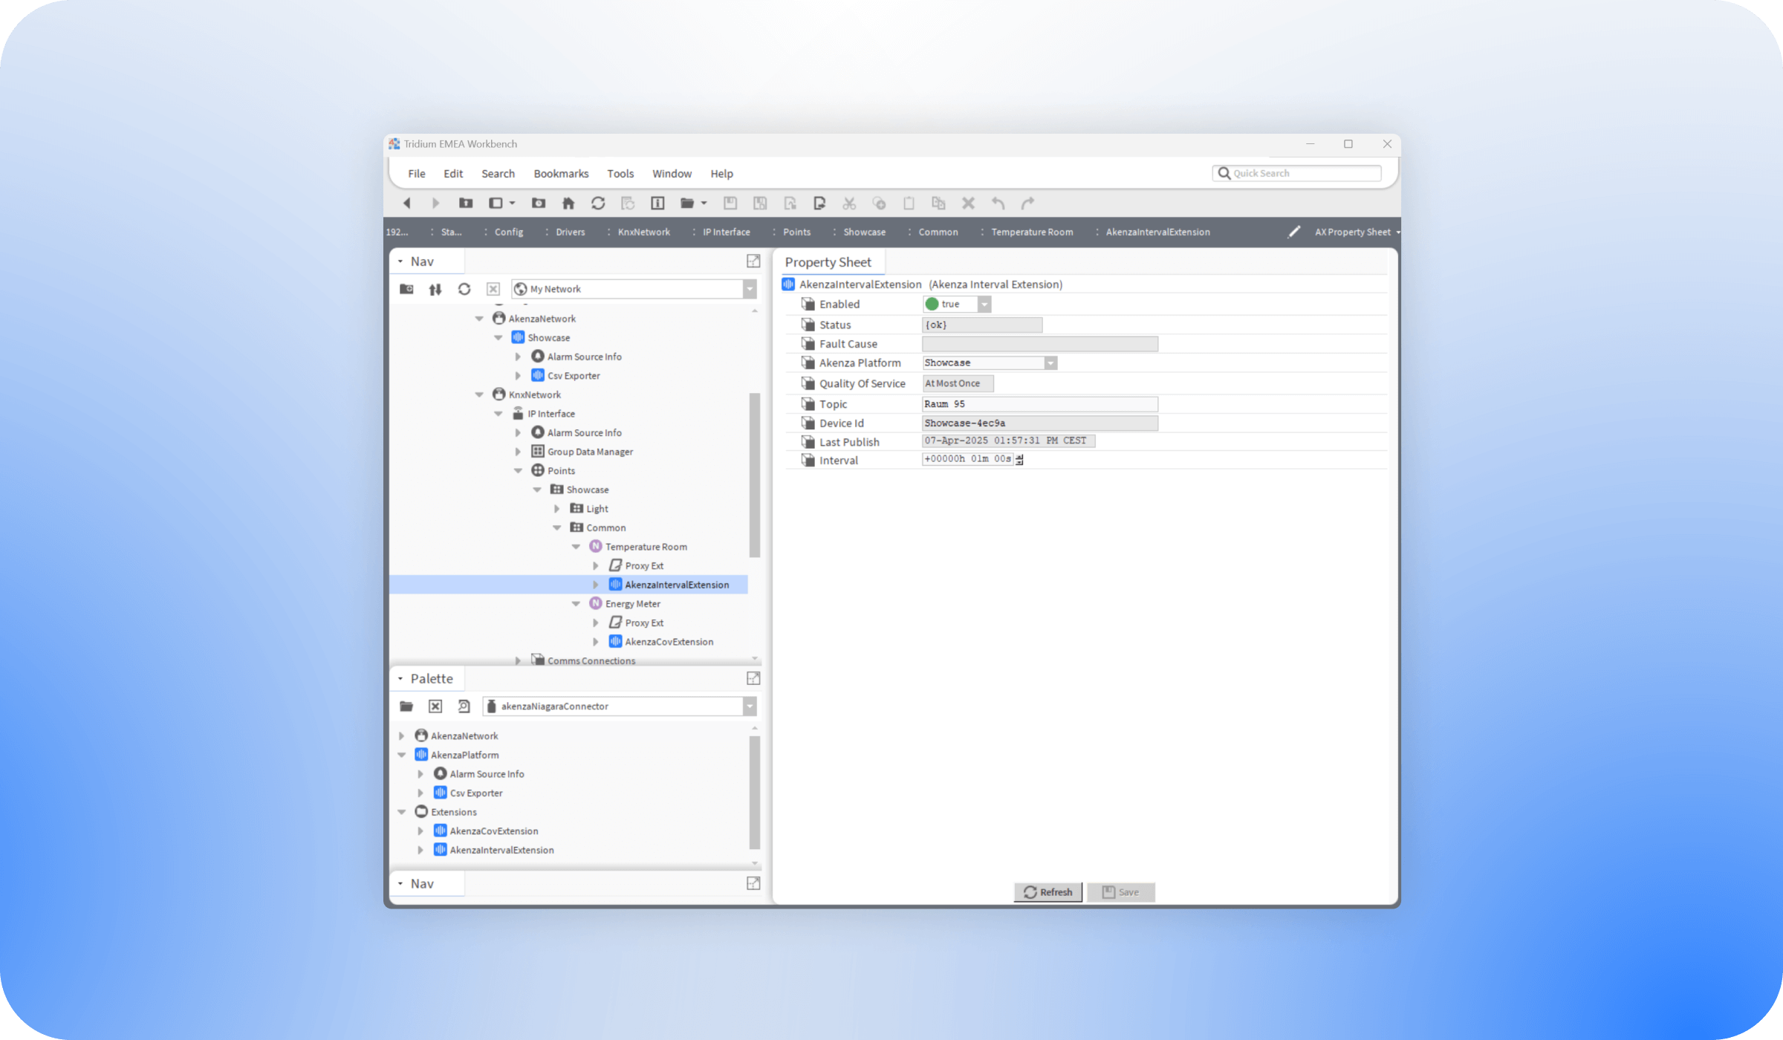
Task: Open the Tools menu
Action: pos(620,174)
